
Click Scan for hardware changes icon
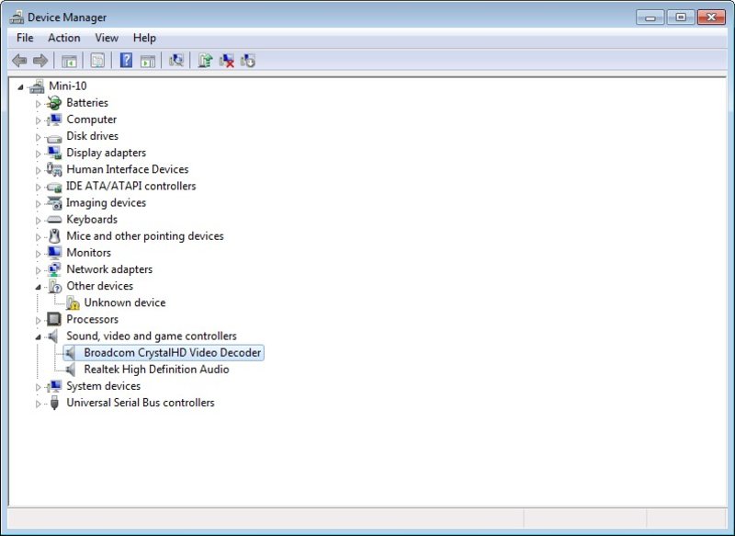tap(176, 61)
